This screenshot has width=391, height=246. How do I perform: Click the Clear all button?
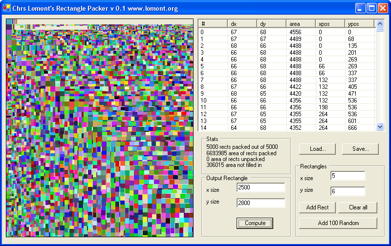click(358, 207)
